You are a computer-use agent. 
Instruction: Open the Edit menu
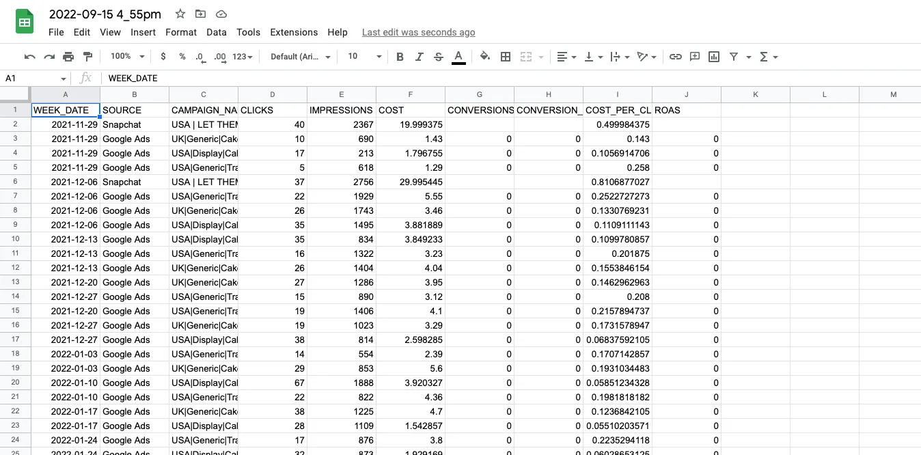(x=82, y=32)
